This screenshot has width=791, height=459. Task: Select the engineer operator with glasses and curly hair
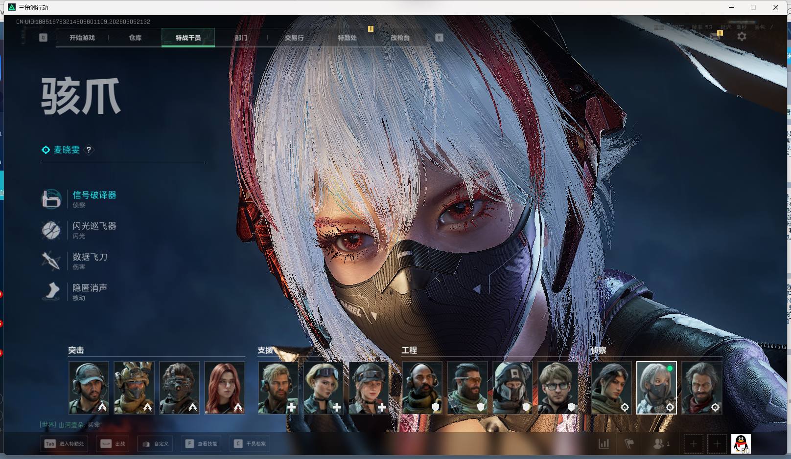(558, 388)
